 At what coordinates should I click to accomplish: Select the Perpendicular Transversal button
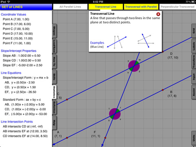click(178, 7)
